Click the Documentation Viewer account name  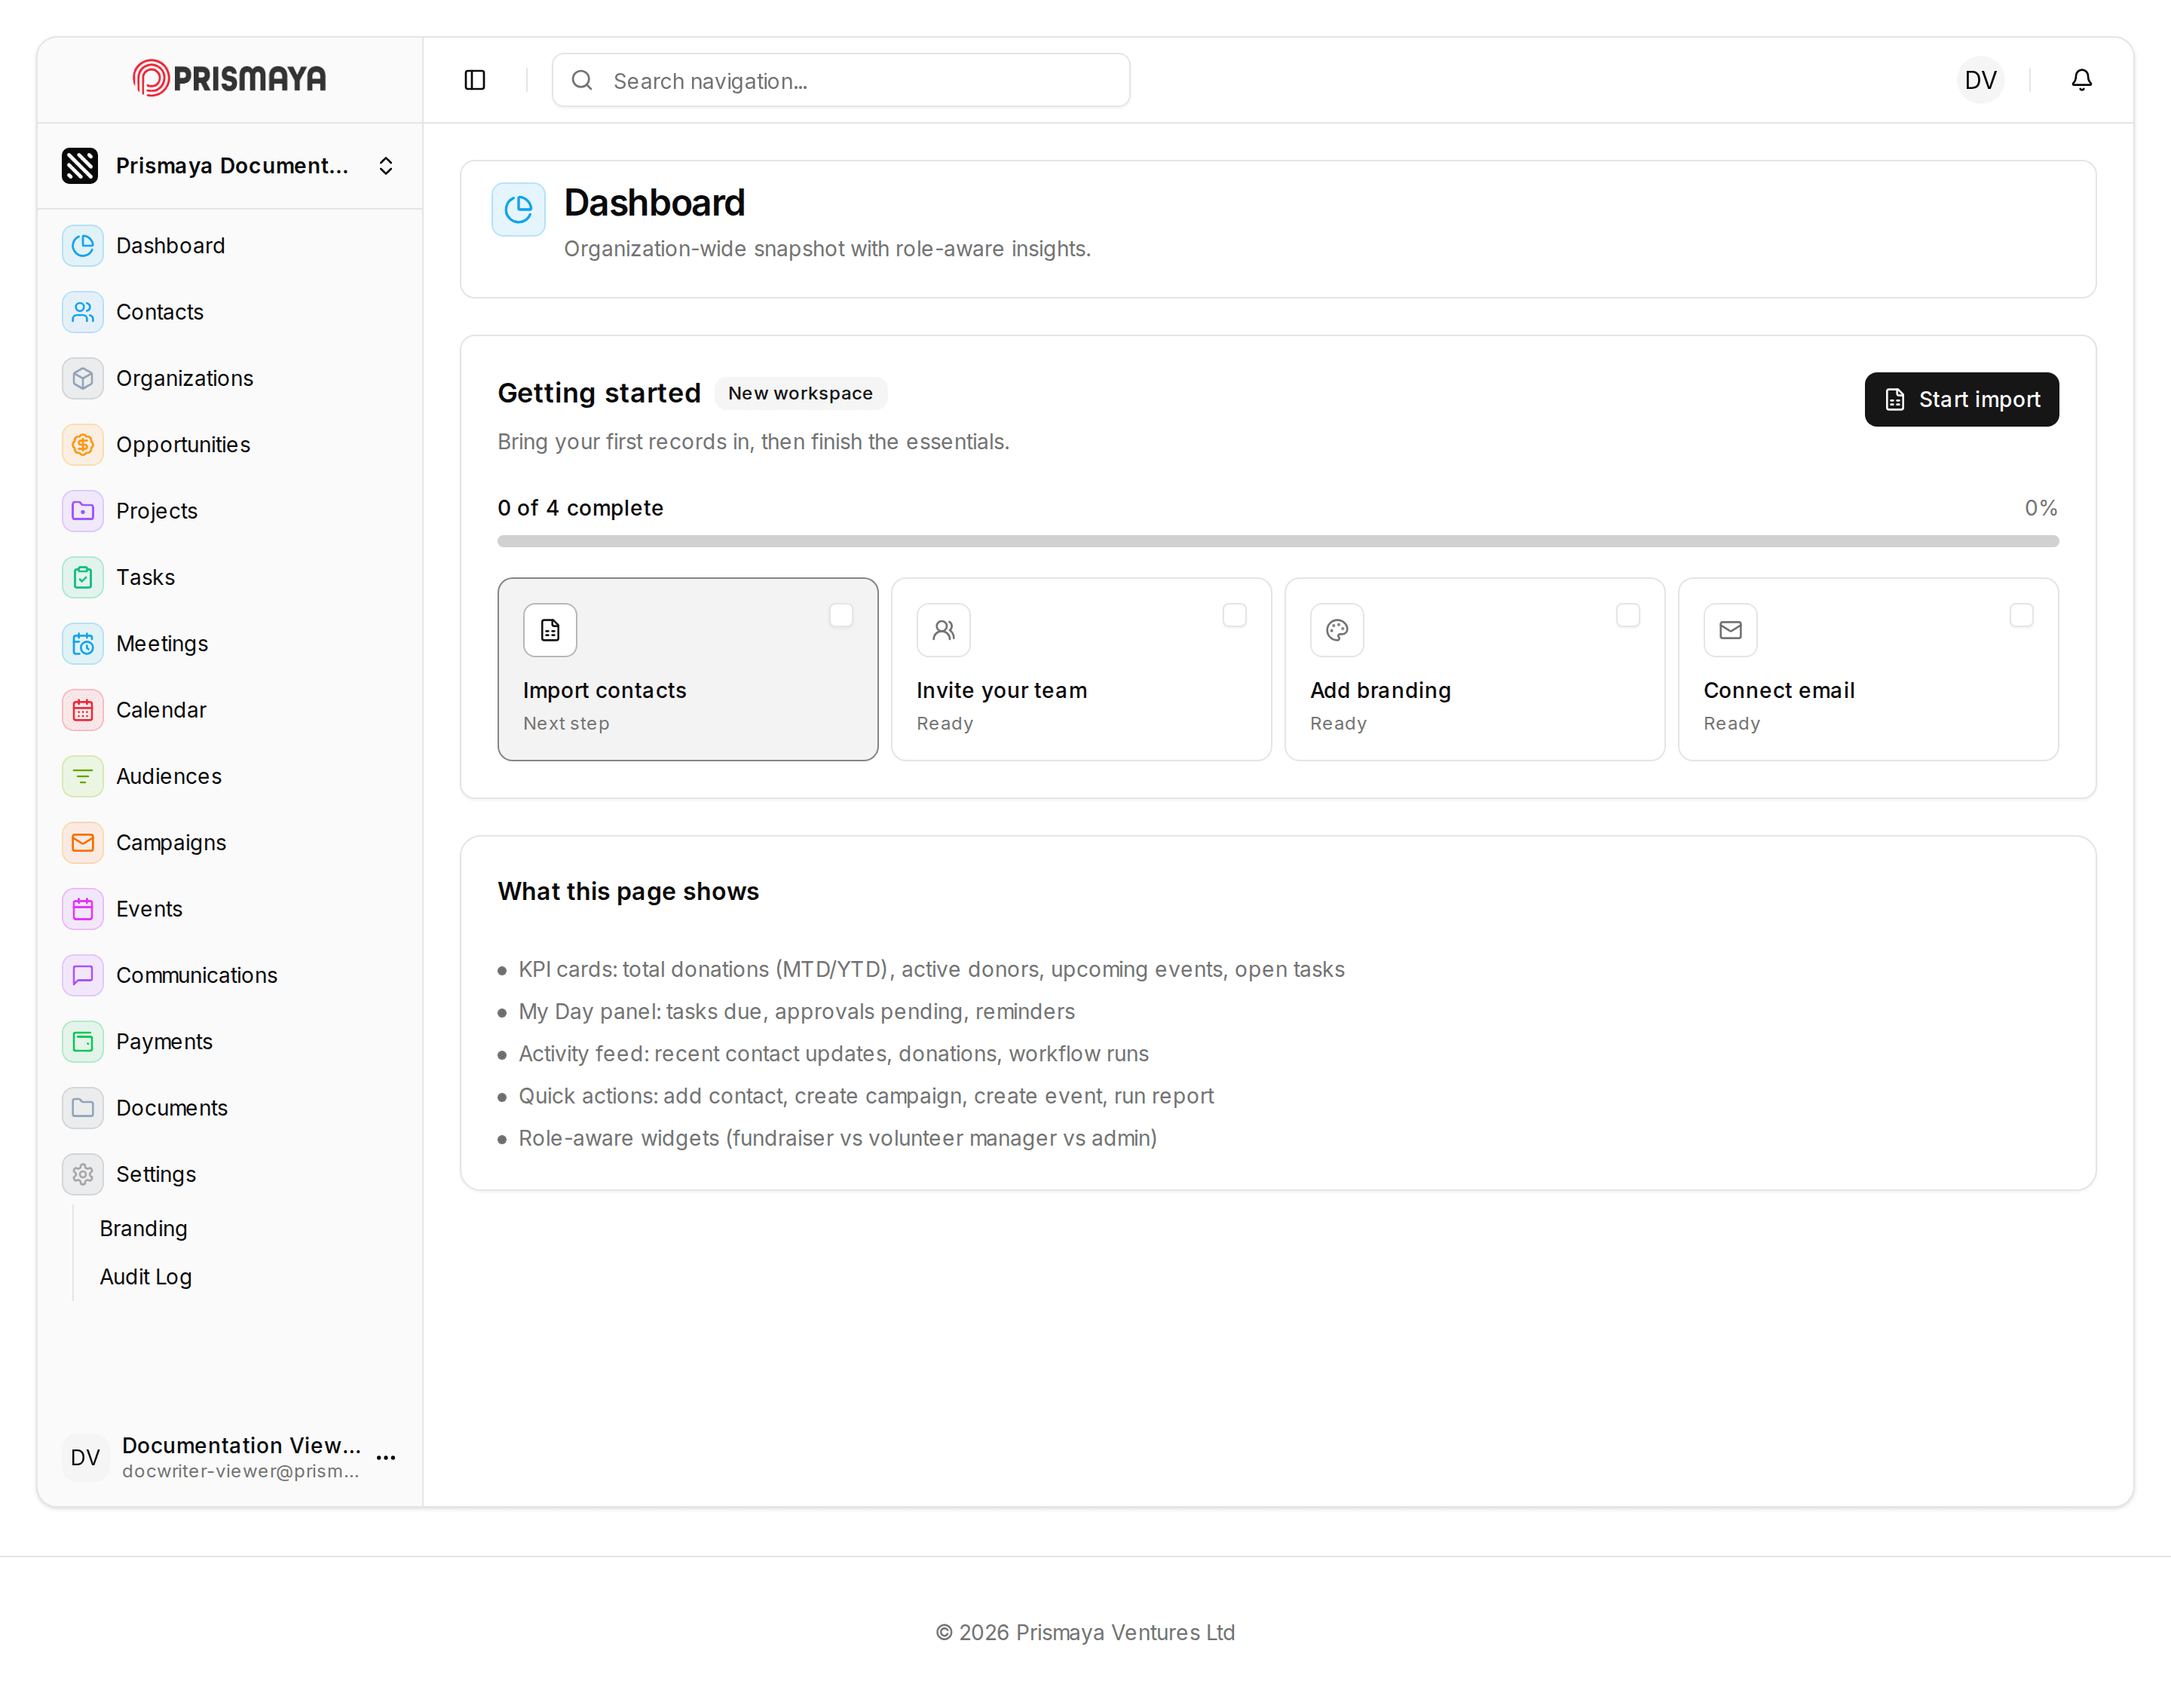point(241,1445)
